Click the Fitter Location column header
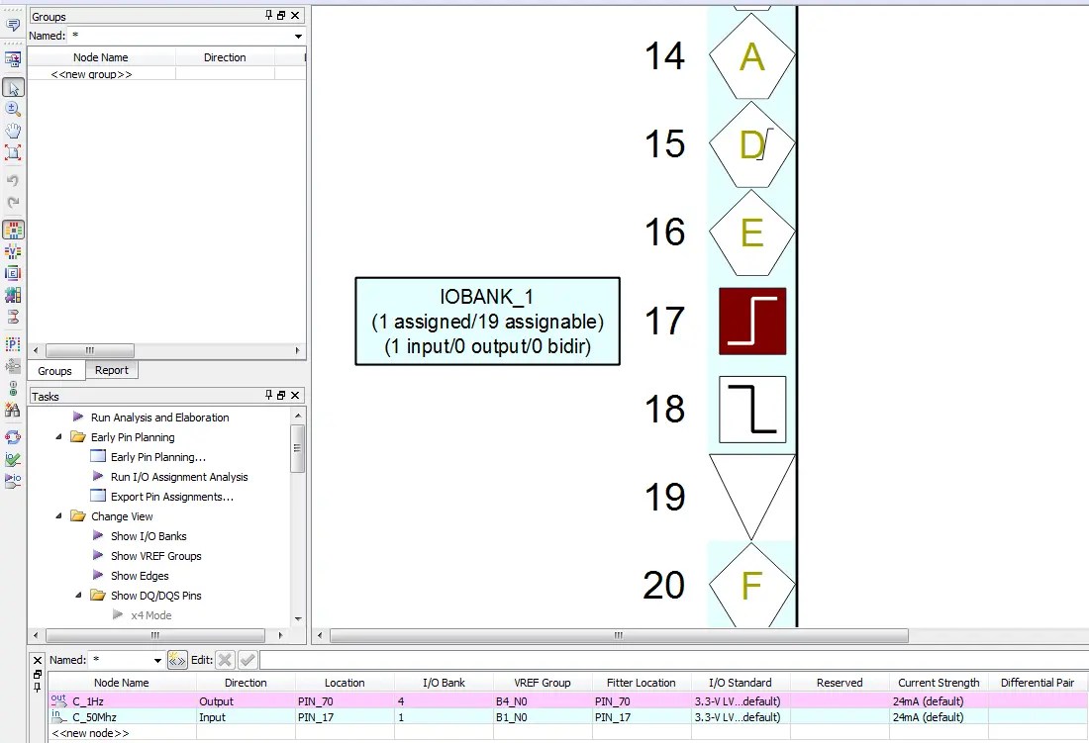The height and width of the screenshot is (743, 1089). pos(642,683)
